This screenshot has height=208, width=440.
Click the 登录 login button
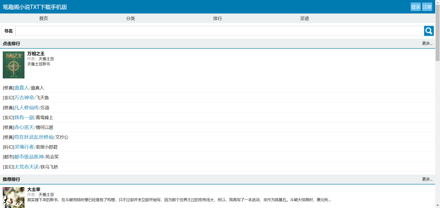[x=416, y=7]
